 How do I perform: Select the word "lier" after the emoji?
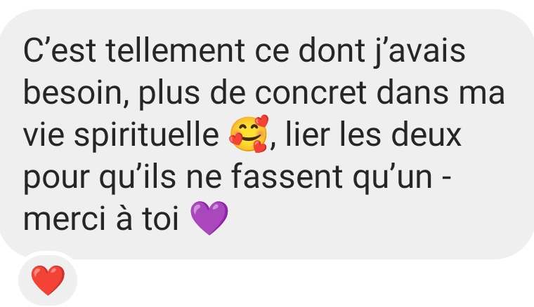click(x=308, y=135)
